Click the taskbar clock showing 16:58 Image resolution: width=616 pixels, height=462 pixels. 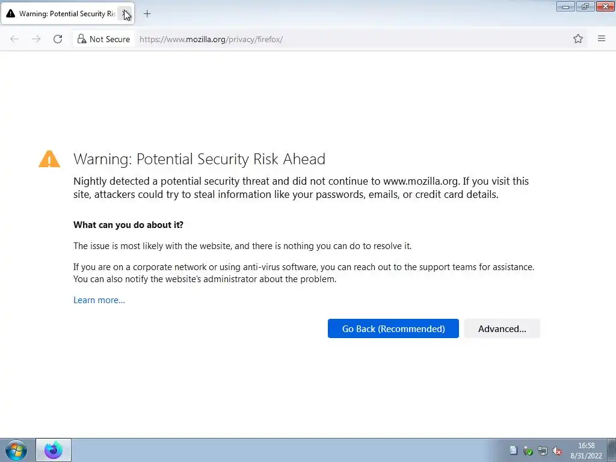pos(586,451)
